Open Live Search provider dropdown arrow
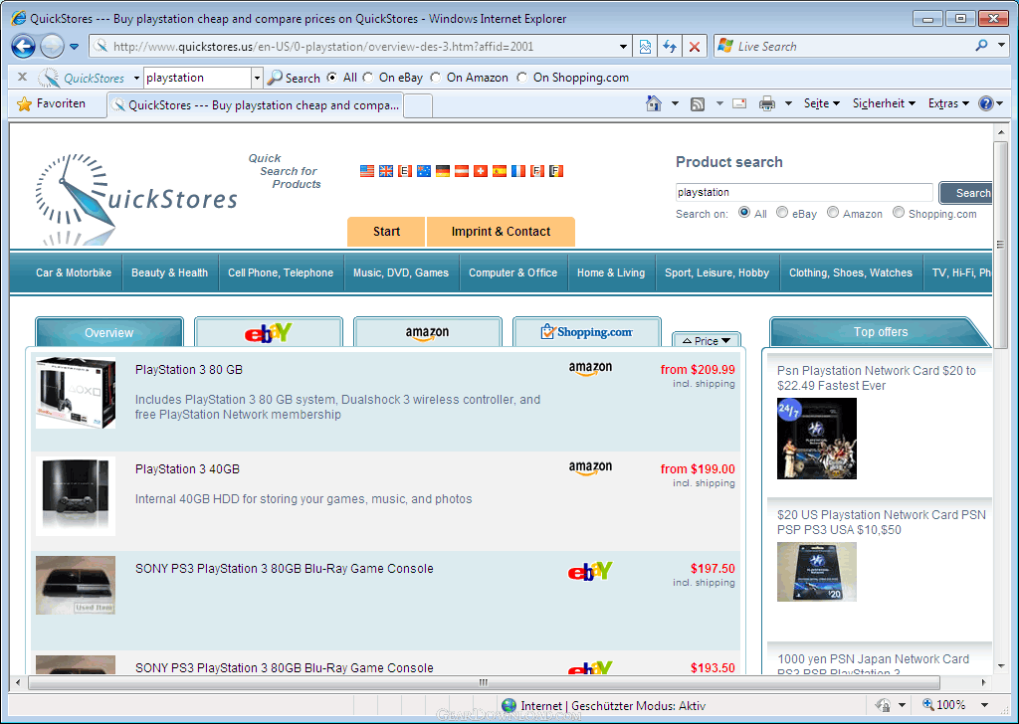1019x724 pixels. (1001, 46)
